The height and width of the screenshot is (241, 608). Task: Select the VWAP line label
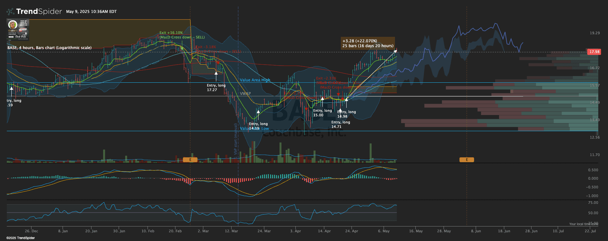coord(245,94)
